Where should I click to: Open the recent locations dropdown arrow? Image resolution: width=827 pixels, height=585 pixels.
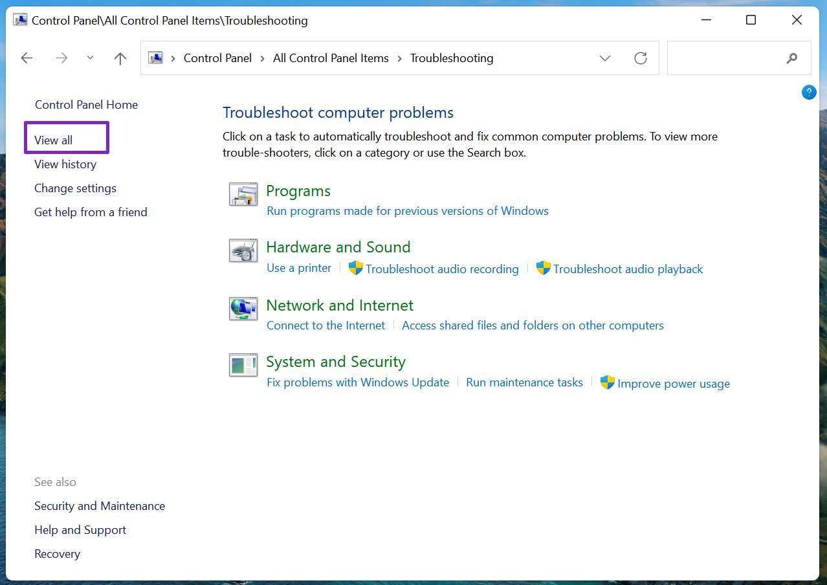(x=90, y=58)
